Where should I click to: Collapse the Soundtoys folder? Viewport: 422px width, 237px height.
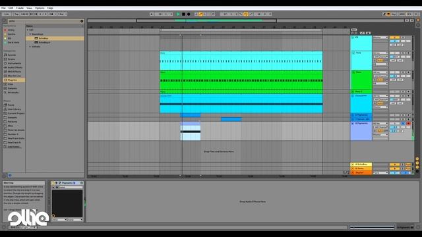click(x=30, y=34)
